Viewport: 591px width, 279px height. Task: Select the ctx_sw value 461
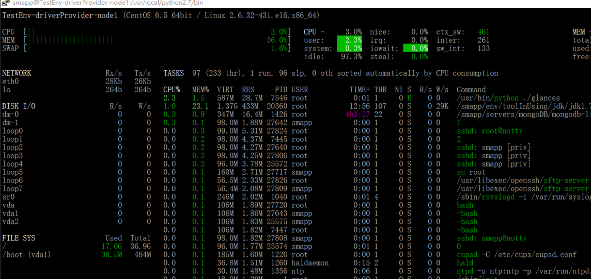click(483, 31)
